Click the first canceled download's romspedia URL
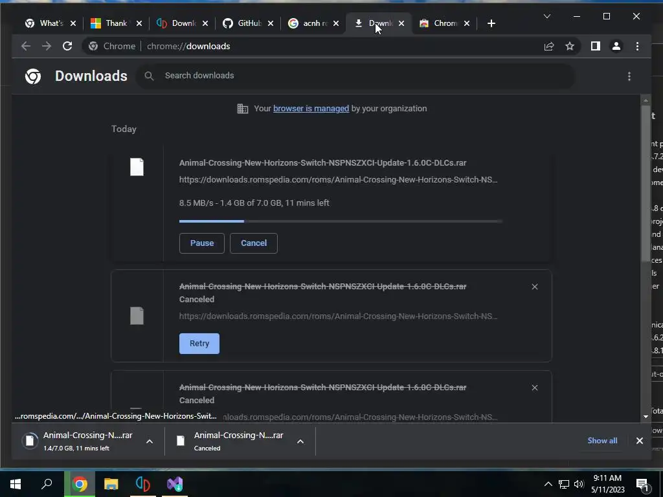 [338, 316]
